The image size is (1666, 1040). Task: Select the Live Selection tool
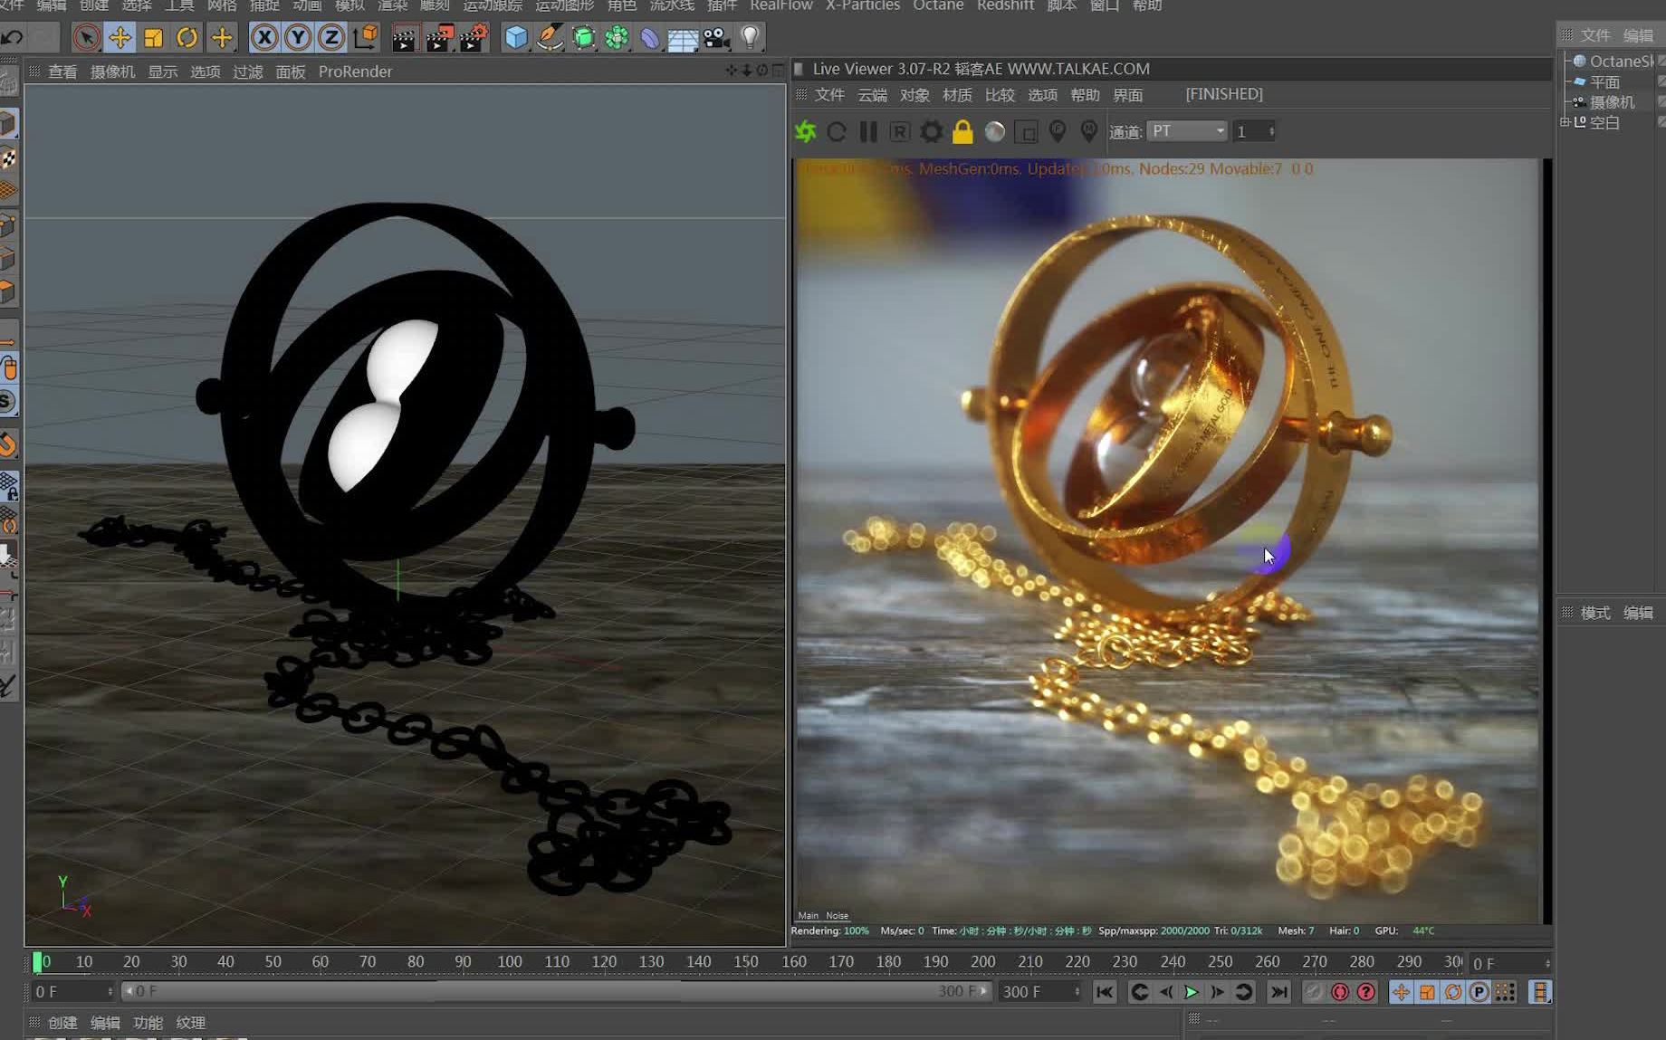coord(86,38)
